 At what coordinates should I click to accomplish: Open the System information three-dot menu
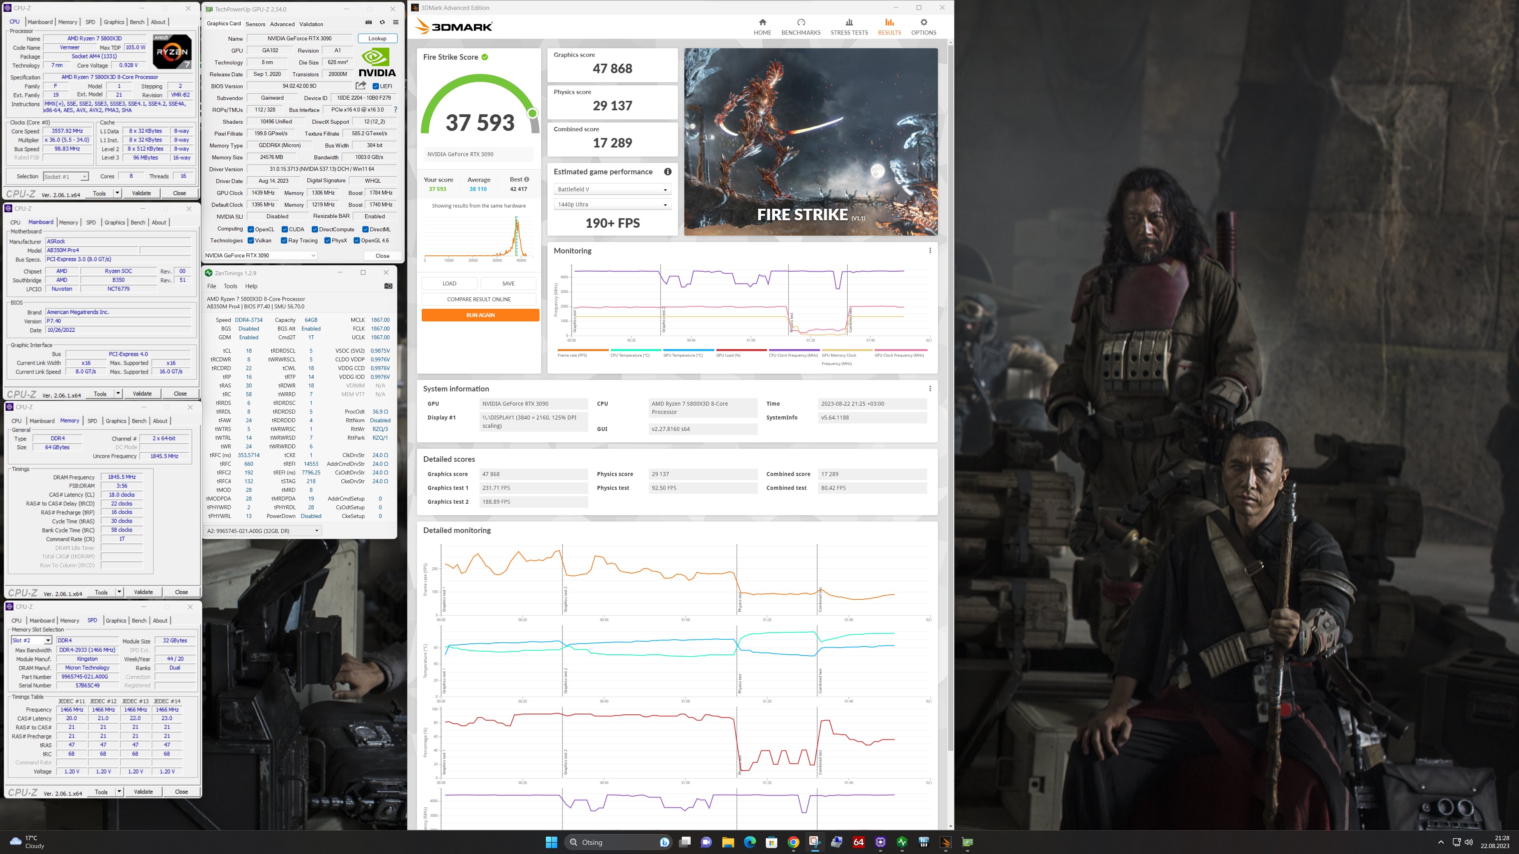(930, 388)
